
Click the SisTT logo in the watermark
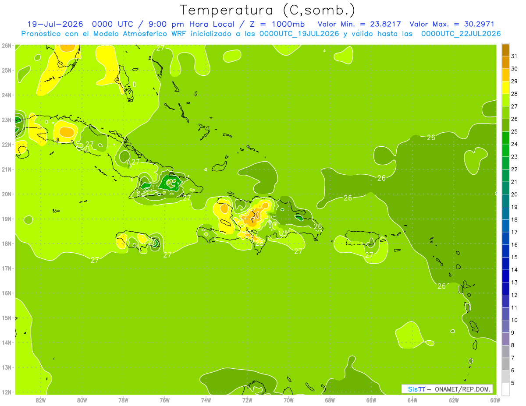[416, 389]
